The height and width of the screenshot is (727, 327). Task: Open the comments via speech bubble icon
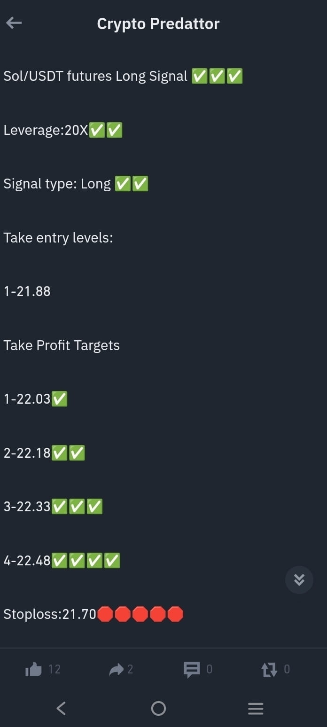pyautogui.click(x=193, y=669)
